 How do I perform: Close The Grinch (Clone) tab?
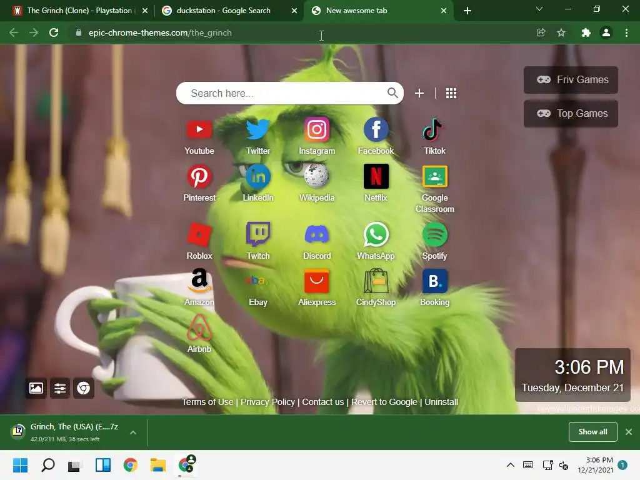click(x=145, y=11)
